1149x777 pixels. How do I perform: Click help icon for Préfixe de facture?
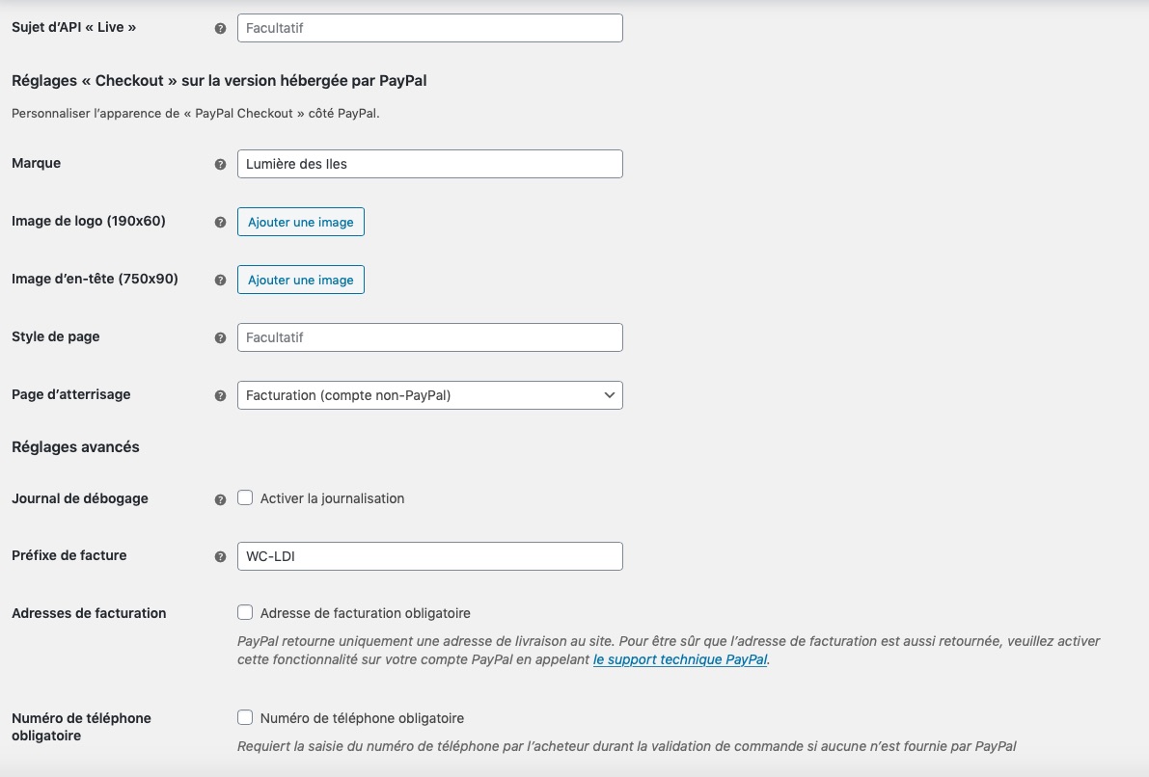[220, 556]
